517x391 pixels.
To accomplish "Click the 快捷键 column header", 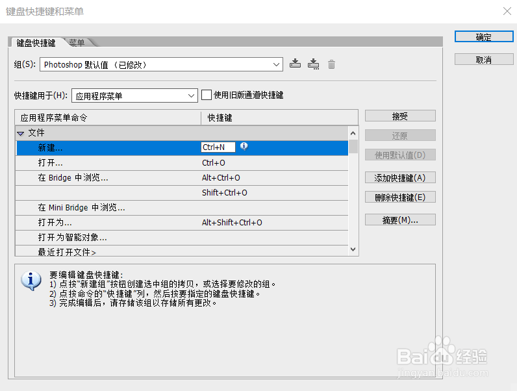I will click(279, 118).
